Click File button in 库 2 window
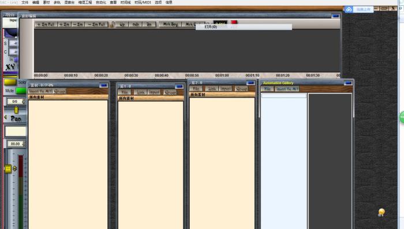 pos(196,88)
